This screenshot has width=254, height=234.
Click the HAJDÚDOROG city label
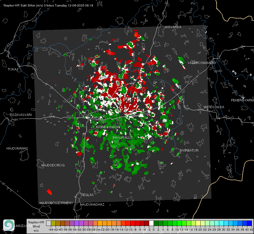53,165
